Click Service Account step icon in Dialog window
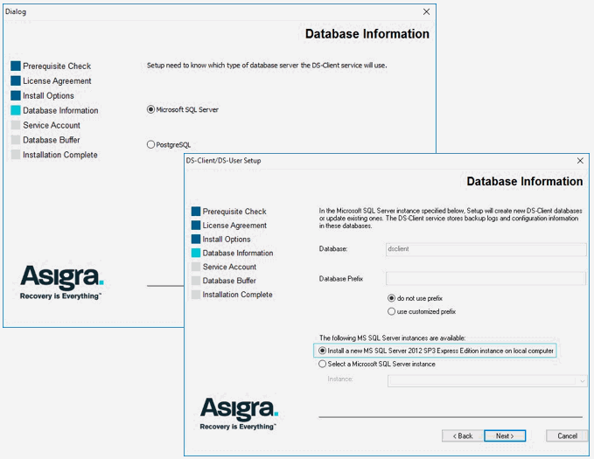This screenshot has height=459, width=594. point(16,125)
